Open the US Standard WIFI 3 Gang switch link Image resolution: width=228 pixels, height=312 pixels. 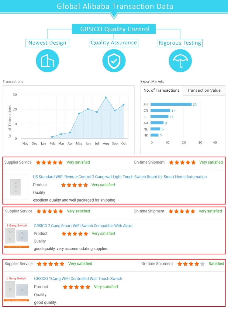(120, 177)
